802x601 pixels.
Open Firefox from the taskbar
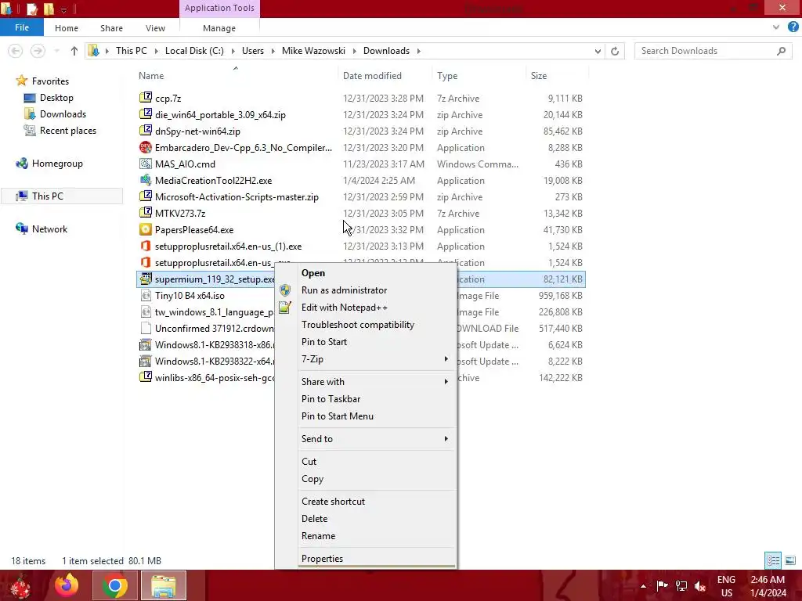pos(67,585)
